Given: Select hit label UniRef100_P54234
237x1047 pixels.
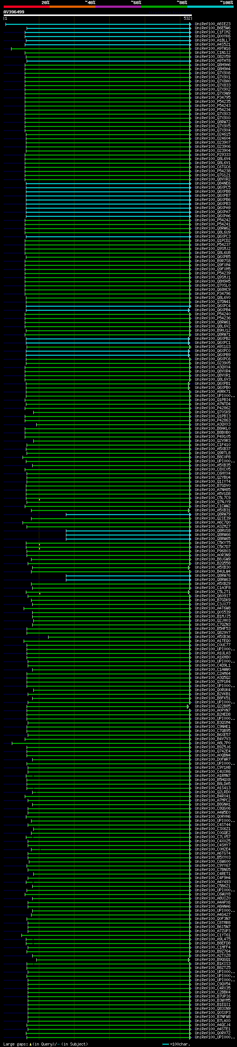Looking at the screenshot, I should pyautogui.click(x=213, y=110).
